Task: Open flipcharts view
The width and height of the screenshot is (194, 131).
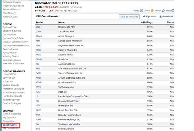Action: pos(150,17)
